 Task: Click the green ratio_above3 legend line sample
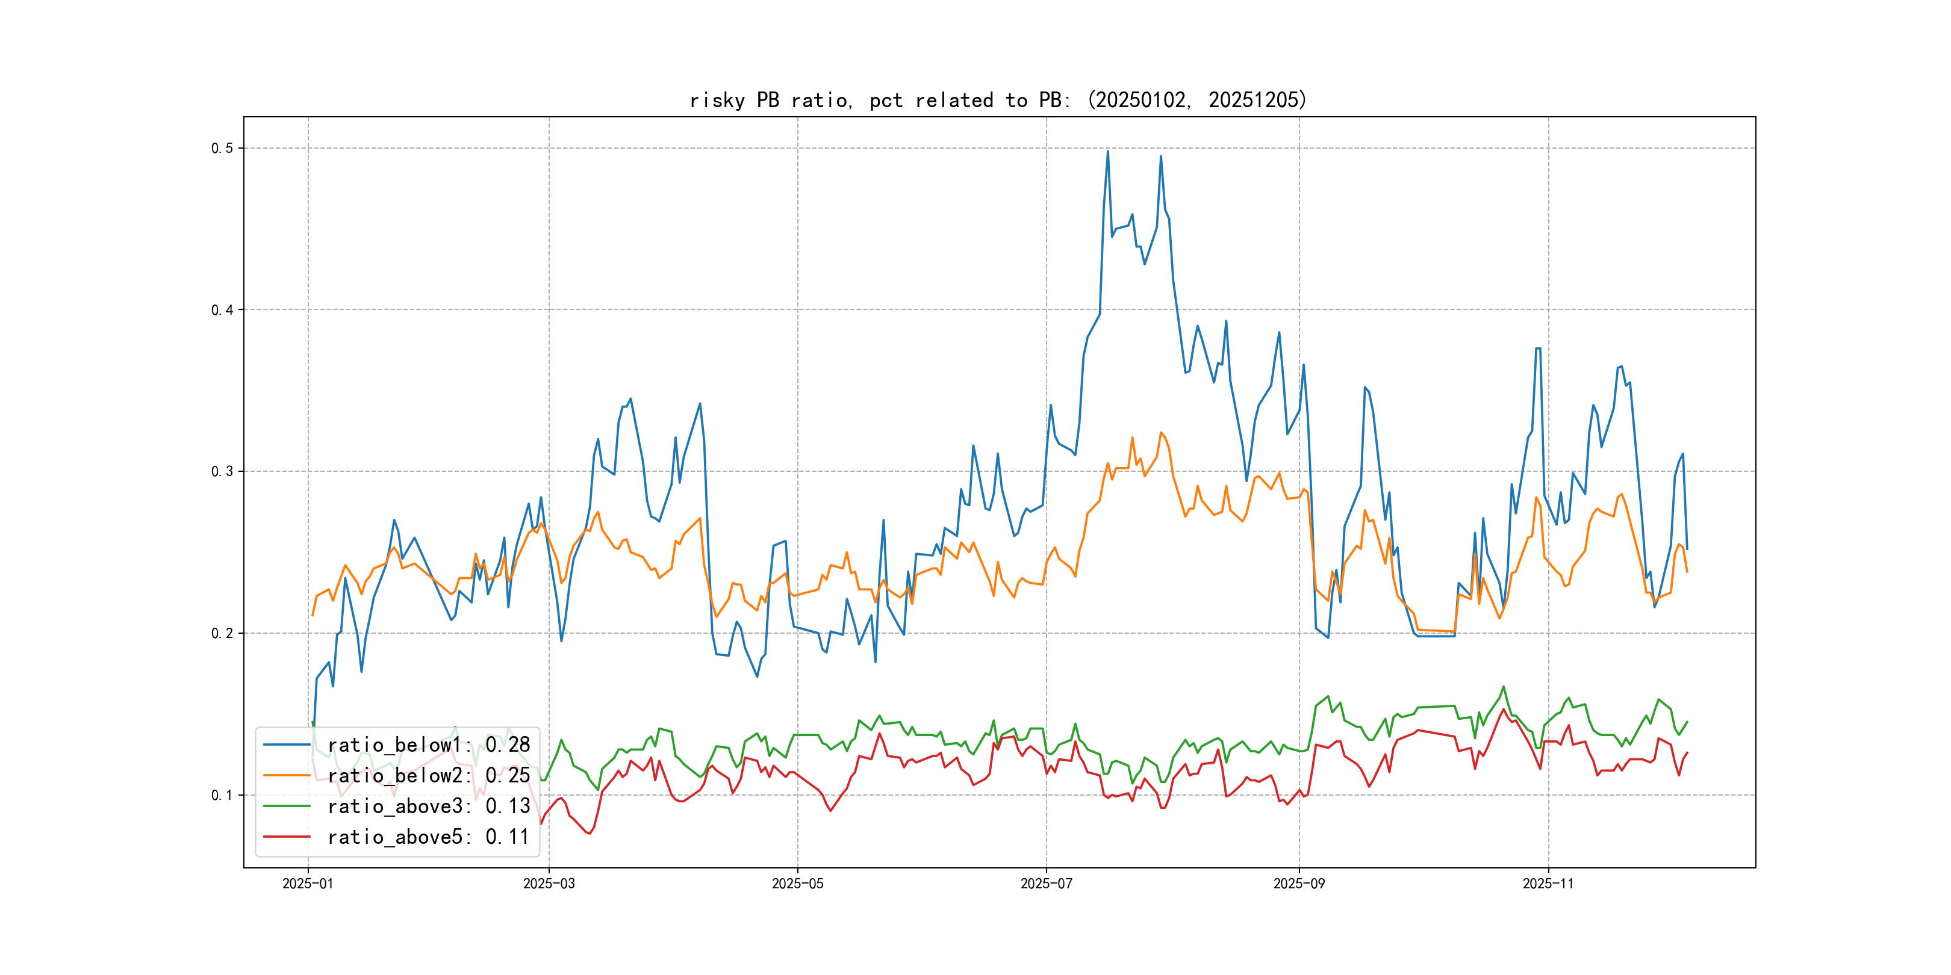pyautogui.click(x=286, y=806)
